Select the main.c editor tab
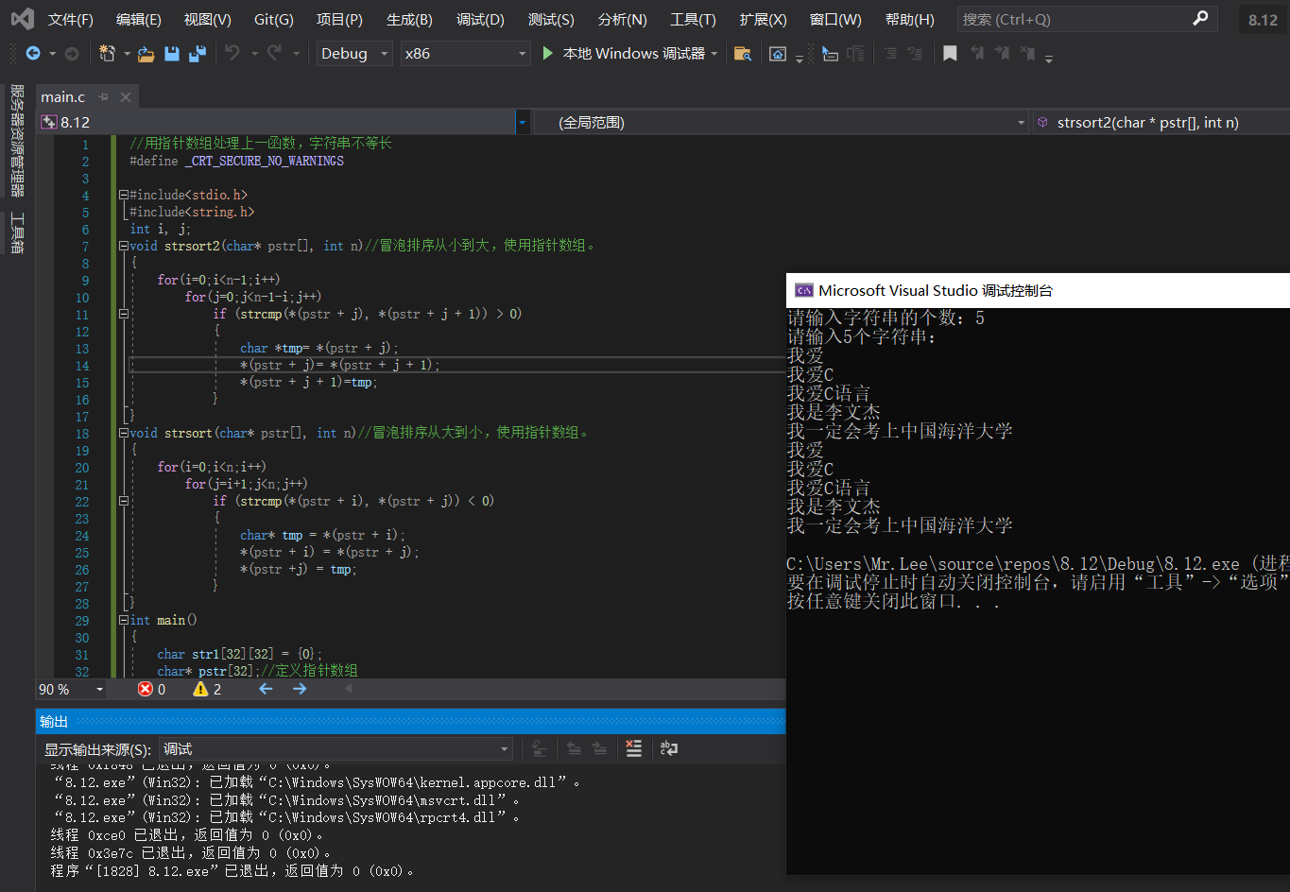Image resolution: width=1290 pixels, height=892 pixels. coord(62,96)
